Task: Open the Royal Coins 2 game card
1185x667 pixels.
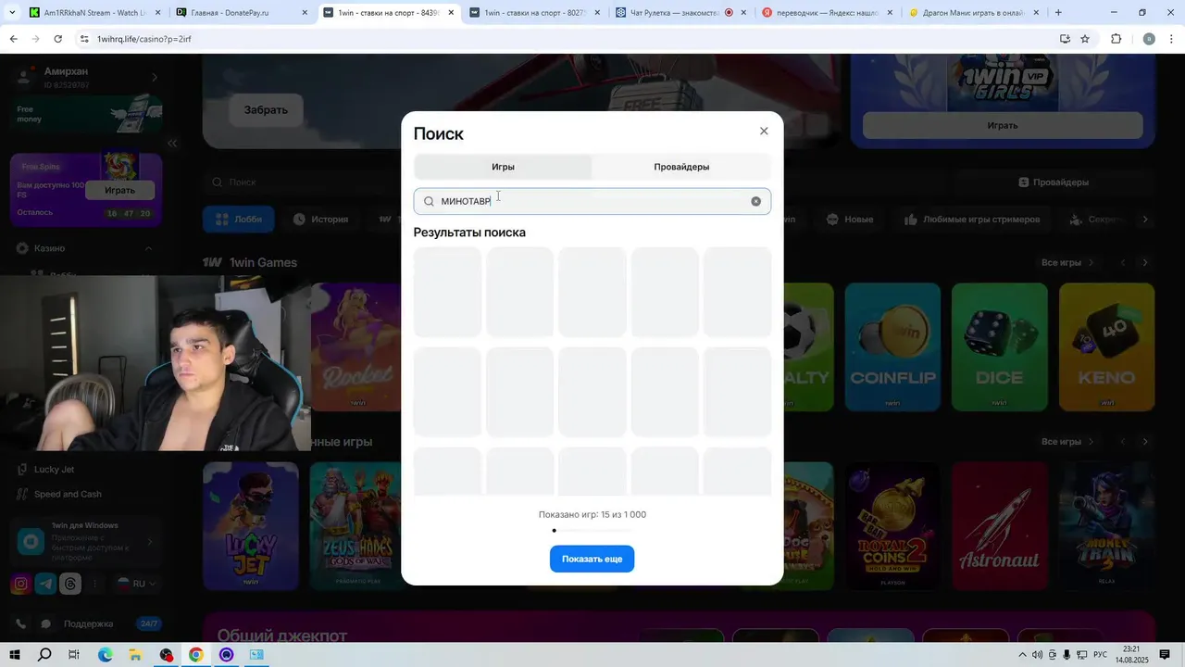Action: [x=892, y=526]
